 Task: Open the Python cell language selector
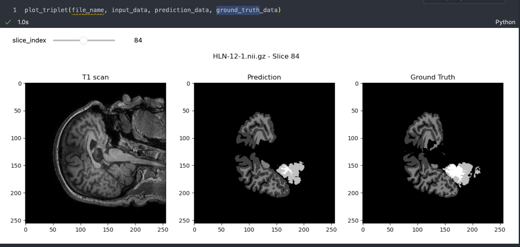[x=505, y=22]
